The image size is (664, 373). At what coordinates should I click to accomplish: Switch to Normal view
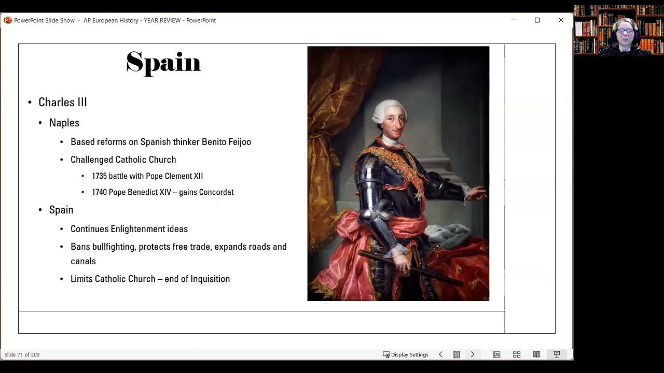[x=496, y=354]
